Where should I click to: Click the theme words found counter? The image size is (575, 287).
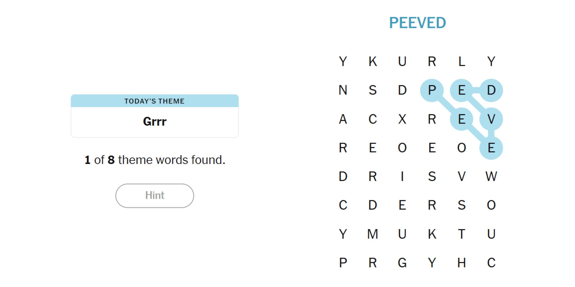155,160
